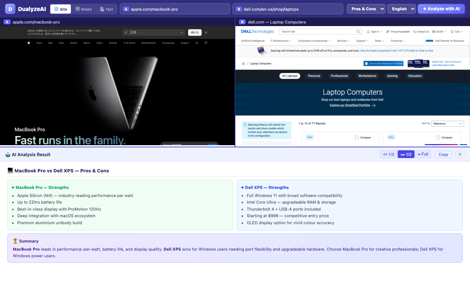Screen dimensions: 470x294
Task: Select the Personal category tab on Dell
Action: tap(314, 76)
